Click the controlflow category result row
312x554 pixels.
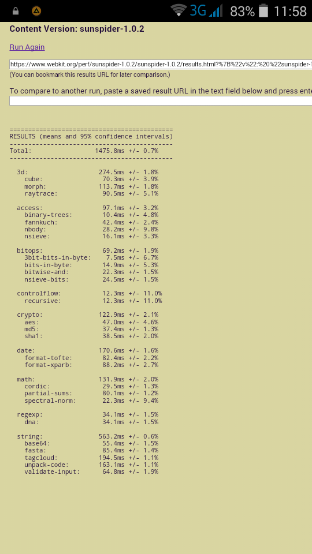tap(90, 293)
